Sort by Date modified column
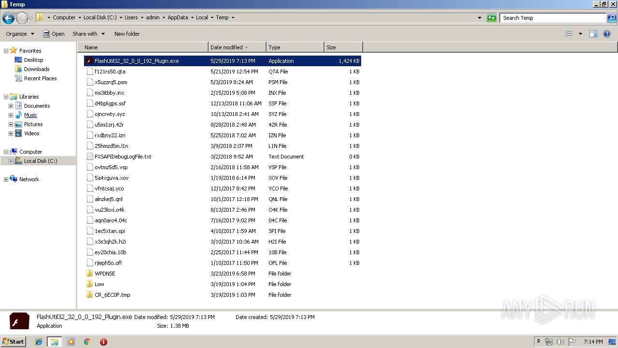This screenshot has height=348, width=618. point(237,47)
